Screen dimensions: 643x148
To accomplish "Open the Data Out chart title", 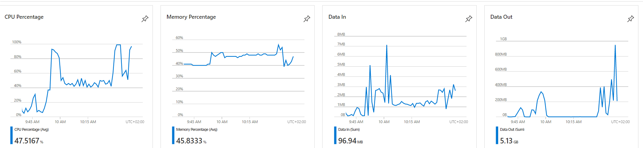I will 501,17.
